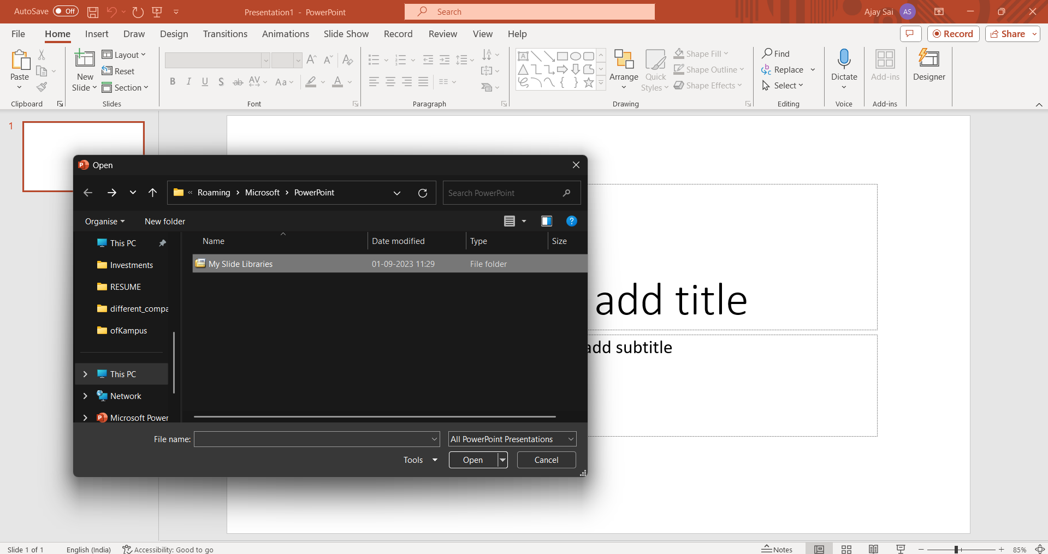Image resolution: width=1048 pixels, height=554 pixels.
Task: Expand the This PC tree node
Action: [85, 374]
